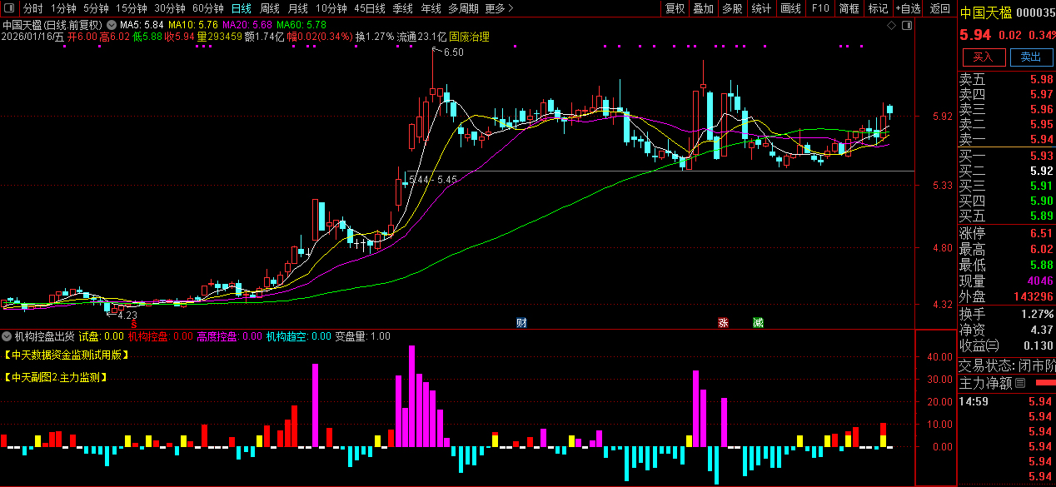Click the 固废治理 sector link
1056x487 pixels.
click(x=469, y=37)
